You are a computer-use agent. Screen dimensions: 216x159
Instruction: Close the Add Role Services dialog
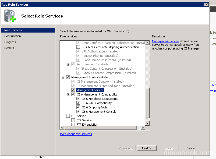[207, 5]
